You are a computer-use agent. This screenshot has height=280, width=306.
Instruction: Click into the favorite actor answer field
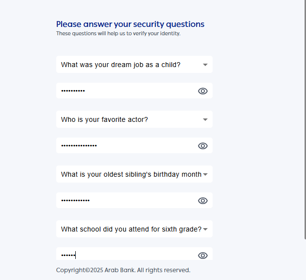click(125, 146)
